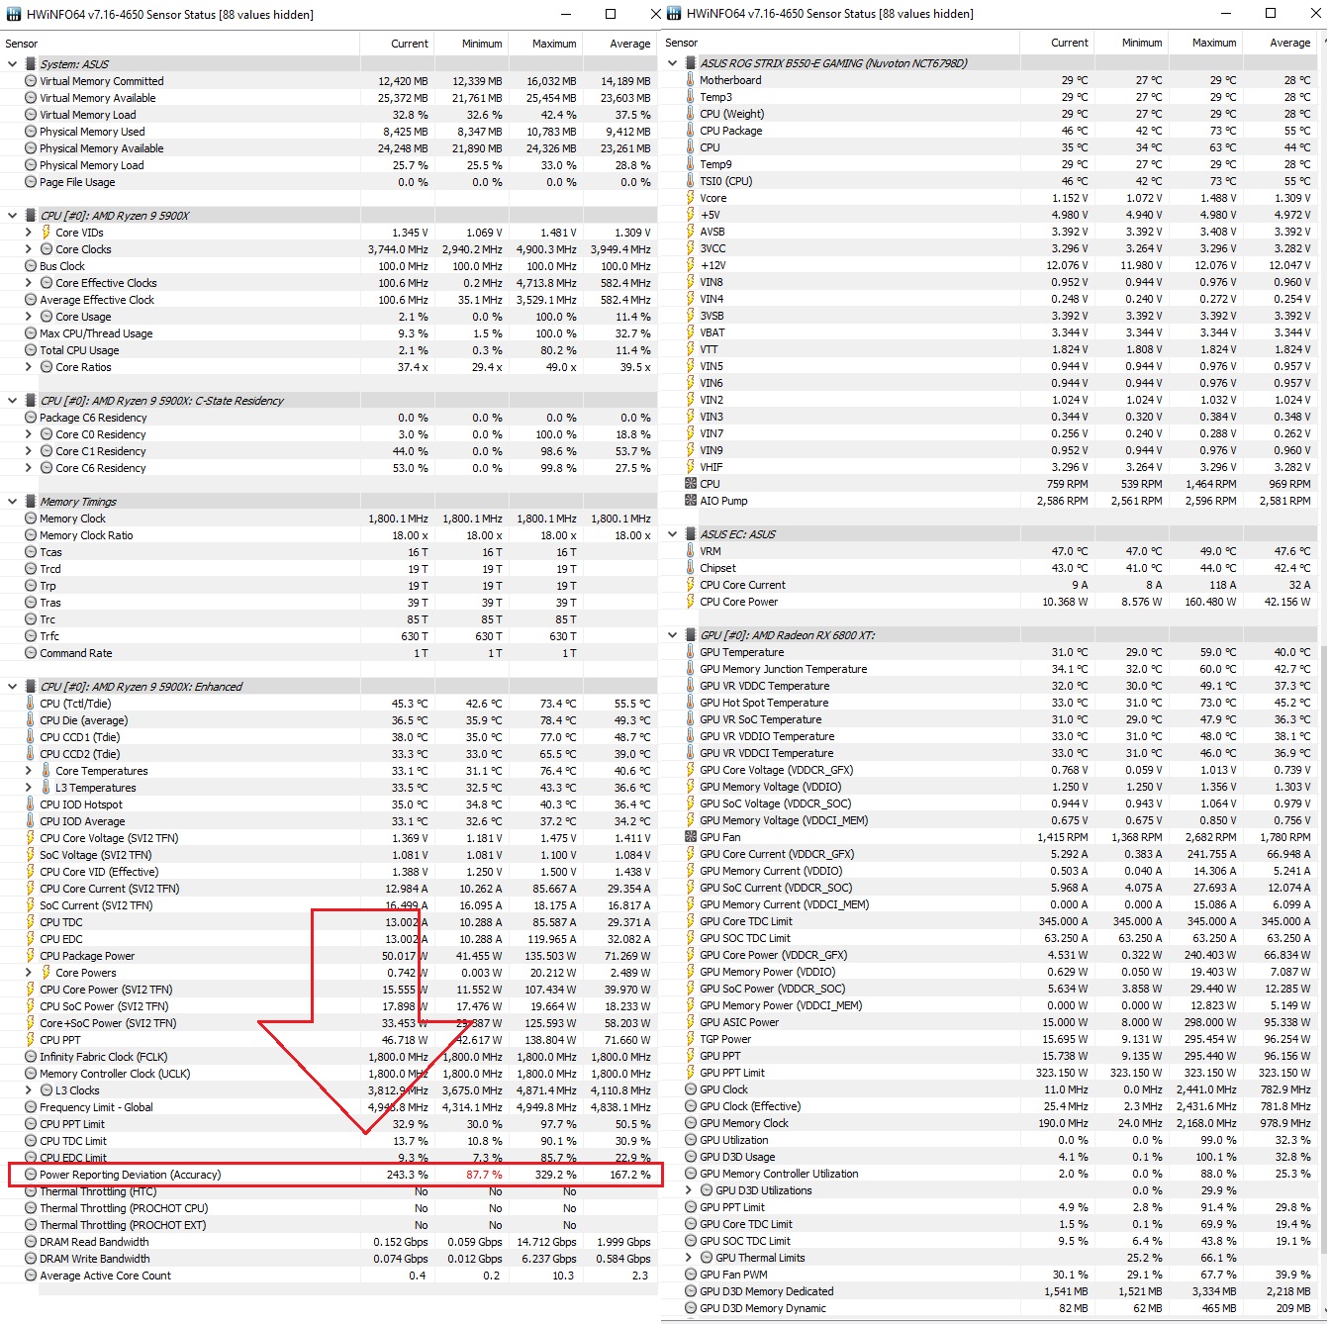The image size is (1330, 1324).
Task: Click the CPU fan icon in right window
Action: (x=691, y=484)
